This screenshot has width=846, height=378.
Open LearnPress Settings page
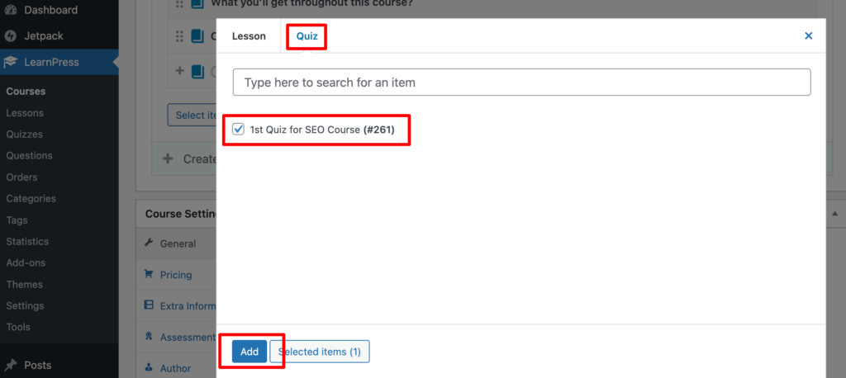pyautogui.click(x=25, y=305)
